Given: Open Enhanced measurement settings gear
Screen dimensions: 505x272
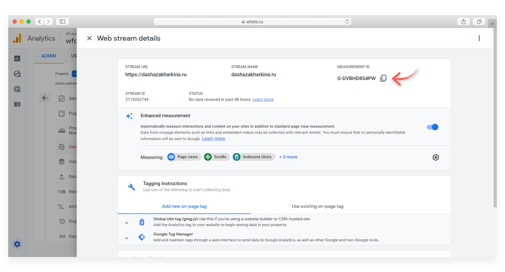Looking at the screenshot, I should [x=435, y=157].
